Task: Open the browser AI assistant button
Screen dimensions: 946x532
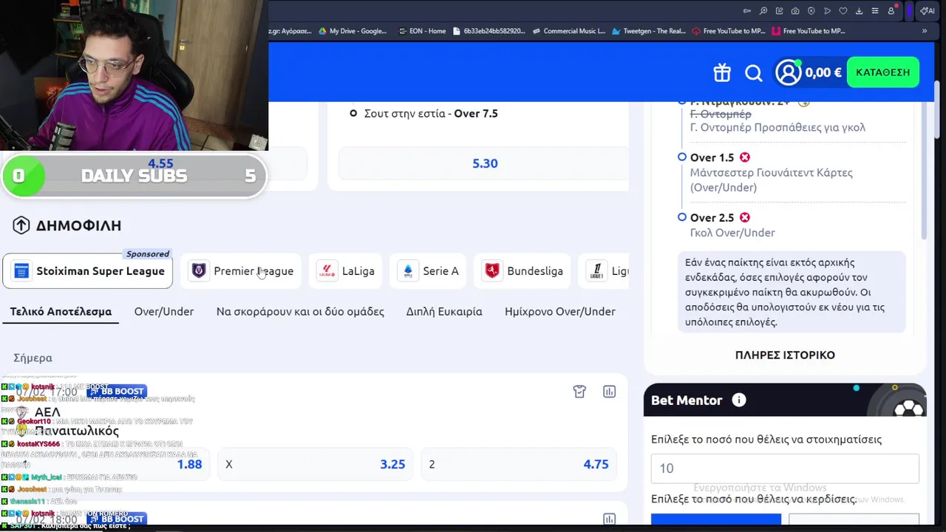Action: click(927, 11)
